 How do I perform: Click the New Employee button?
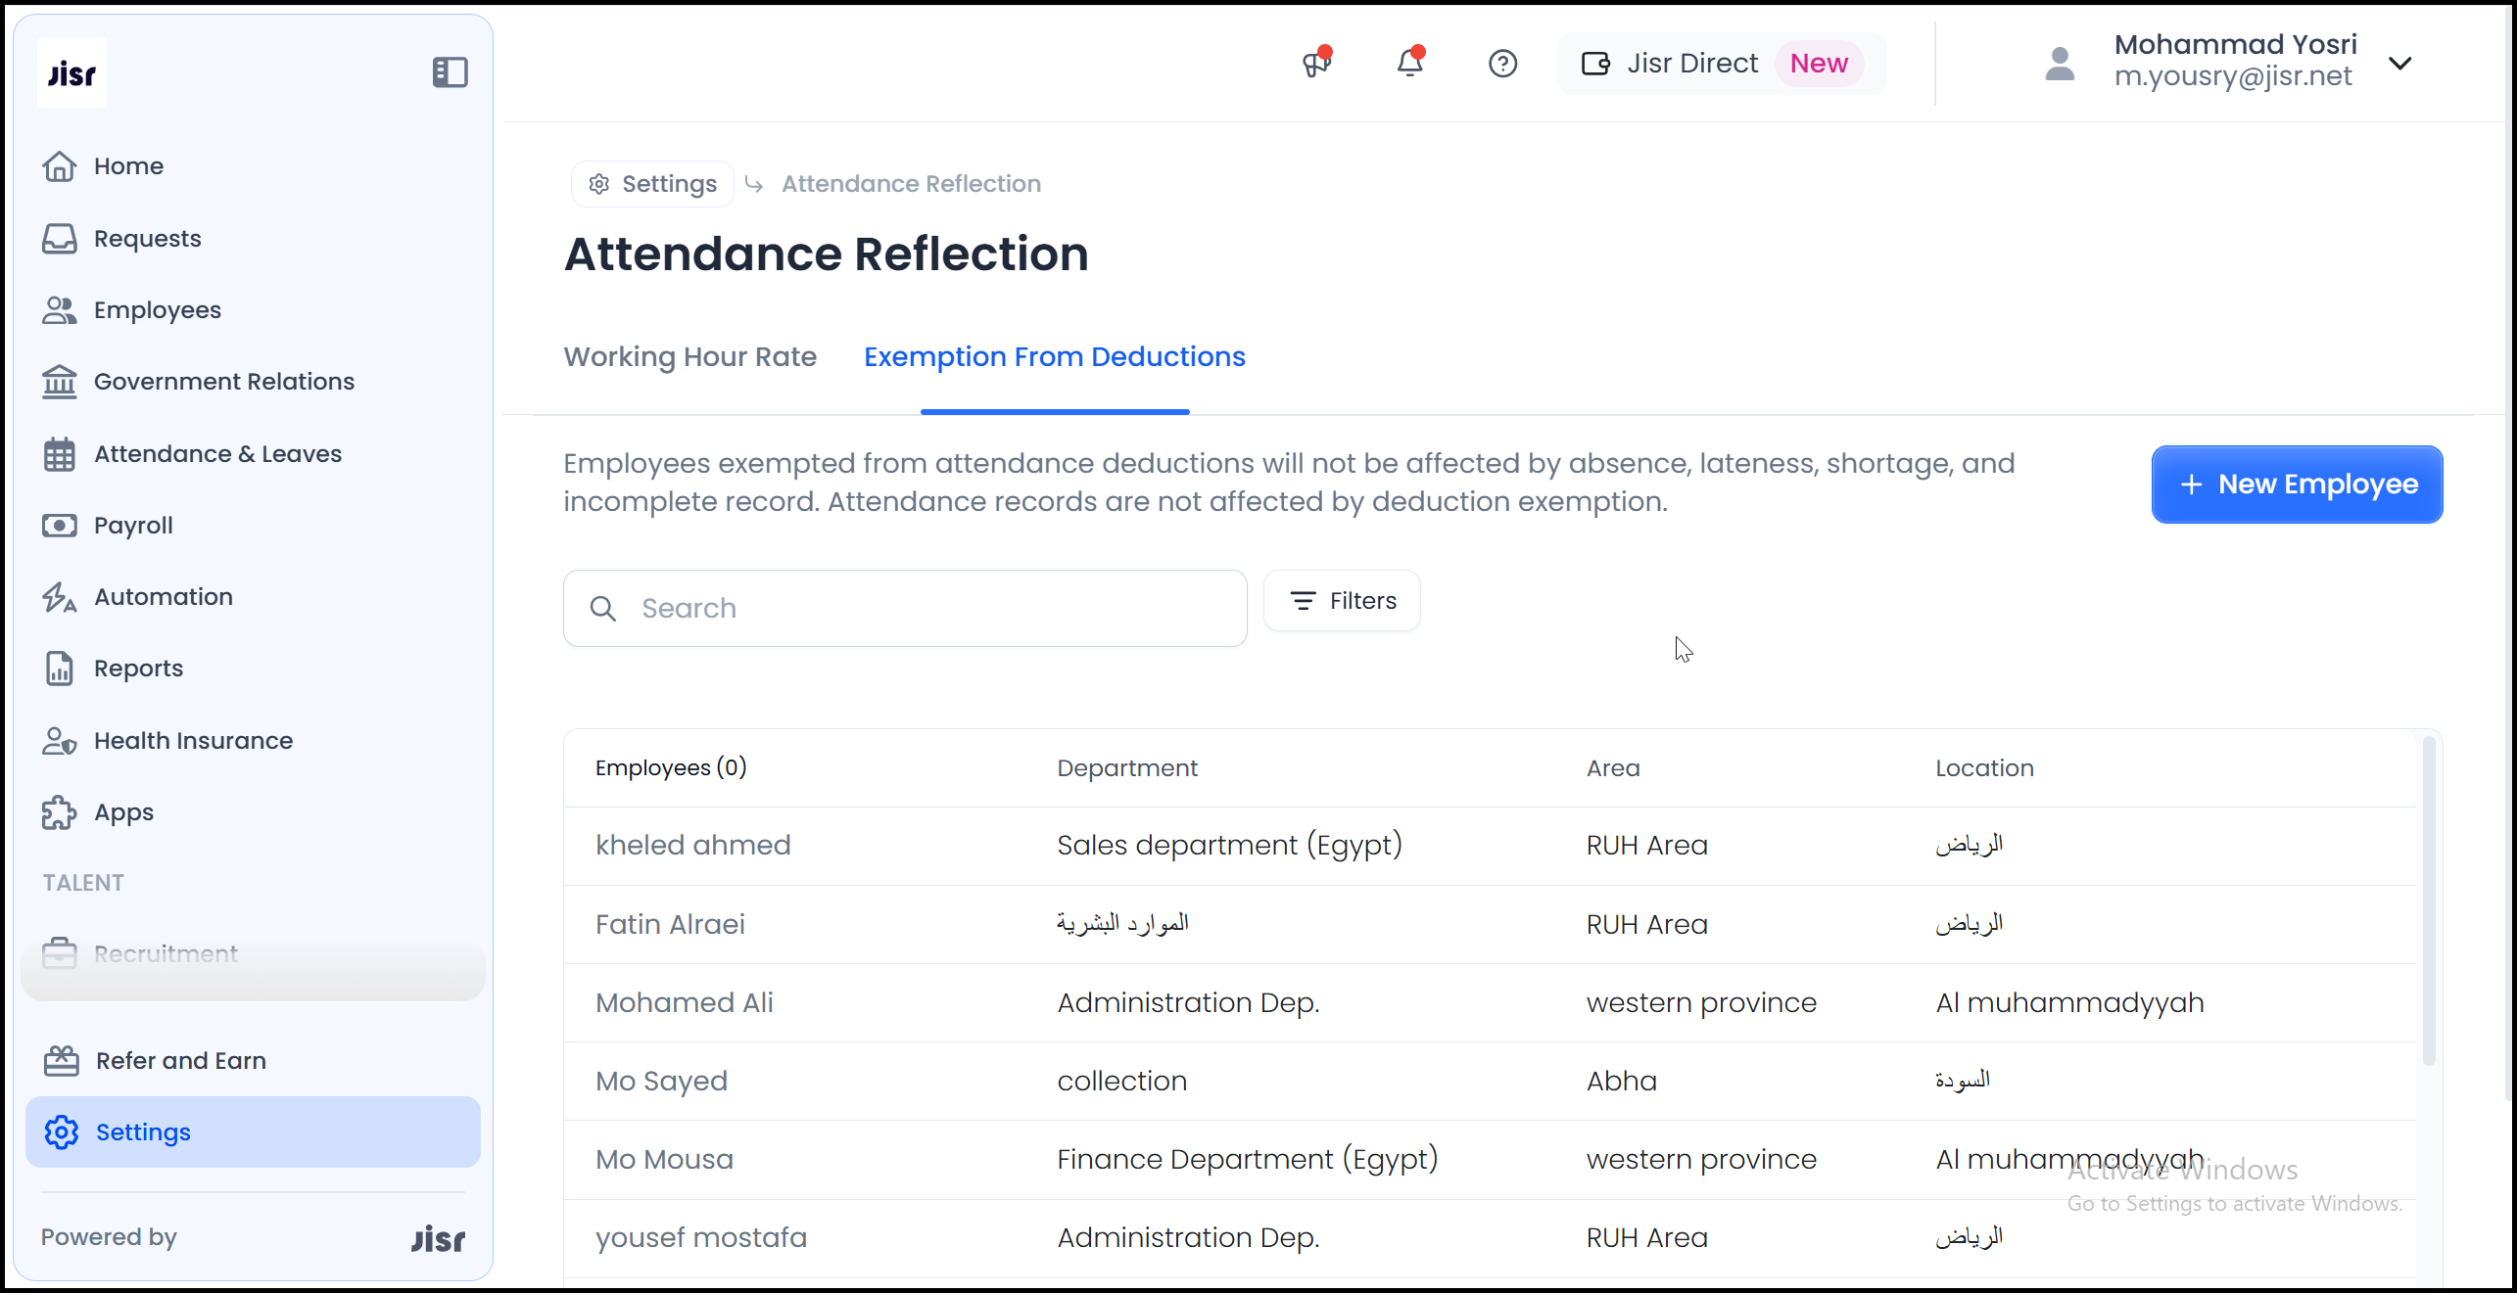click(2296, 485)
